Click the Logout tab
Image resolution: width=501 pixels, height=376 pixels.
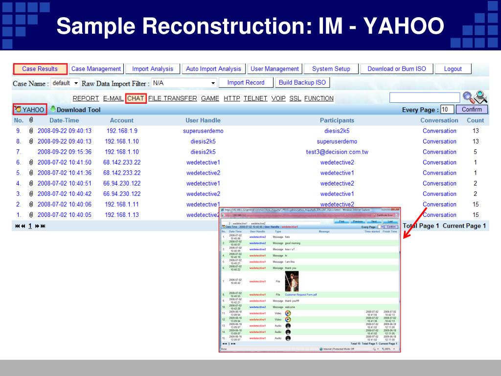pos(453,69)
